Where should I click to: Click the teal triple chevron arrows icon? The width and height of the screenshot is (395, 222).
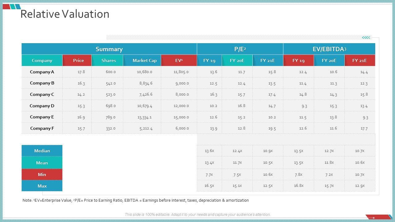coord(366,38)
